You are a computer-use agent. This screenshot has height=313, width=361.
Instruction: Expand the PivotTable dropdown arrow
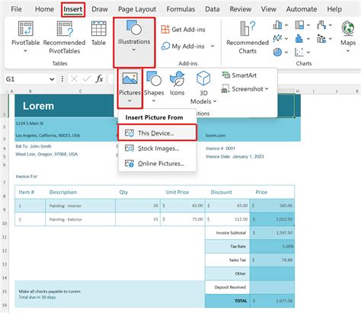(x=25, y=51)
